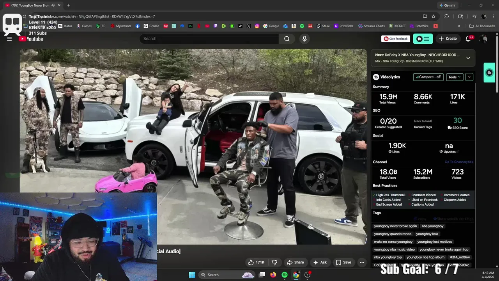The height and width of the screenshot is (281, 499).
Task: Open the Tools dropdown in Videolytics
Action: 455,77
